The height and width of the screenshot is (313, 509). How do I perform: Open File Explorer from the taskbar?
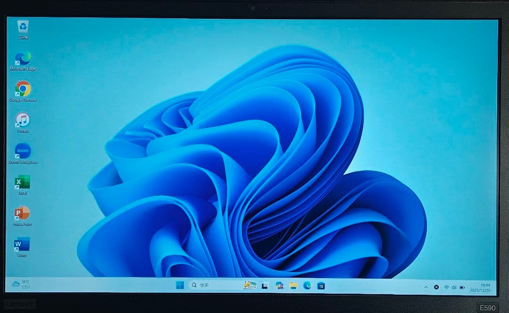pyautogui.click(x=293, y=285)
